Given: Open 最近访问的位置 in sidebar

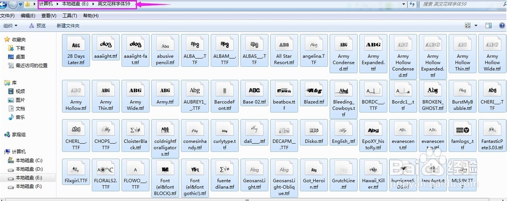Looking at the screenshot, I should coord(31,66).
